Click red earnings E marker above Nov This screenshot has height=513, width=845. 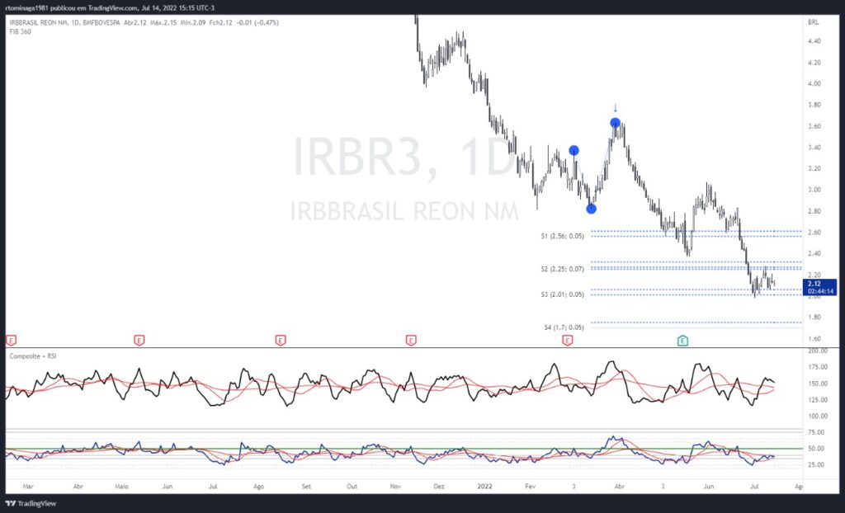point(411,340)
